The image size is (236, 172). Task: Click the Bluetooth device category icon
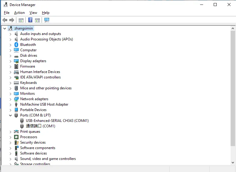pyautogui.click(x=16, y=45)
